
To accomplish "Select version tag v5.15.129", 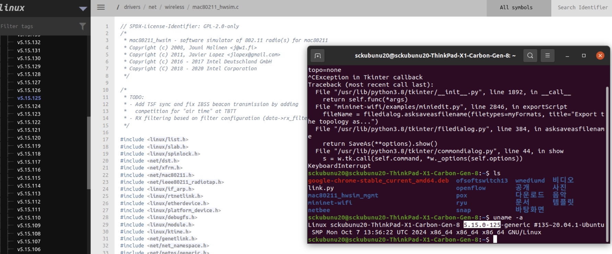I will (x=29, y=66).
